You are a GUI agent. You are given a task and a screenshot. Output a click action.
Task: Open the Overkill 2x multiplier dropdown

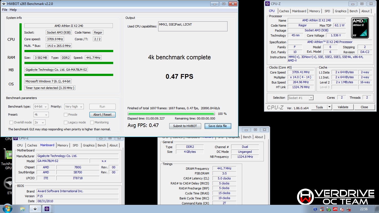coord(39,122)
